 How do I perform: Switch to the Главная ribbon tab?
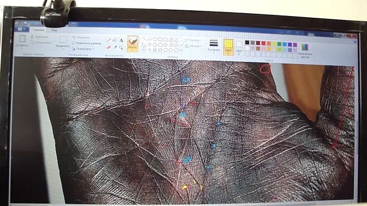coord(38,30)
